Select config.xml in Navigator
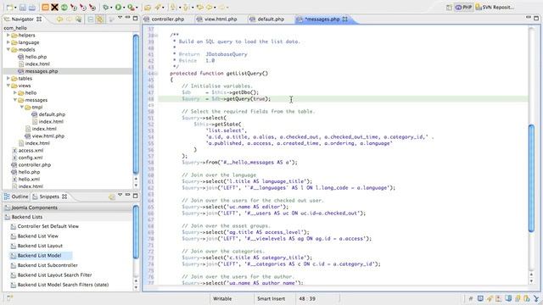This screenshot has width=543, height=305. 31,158
